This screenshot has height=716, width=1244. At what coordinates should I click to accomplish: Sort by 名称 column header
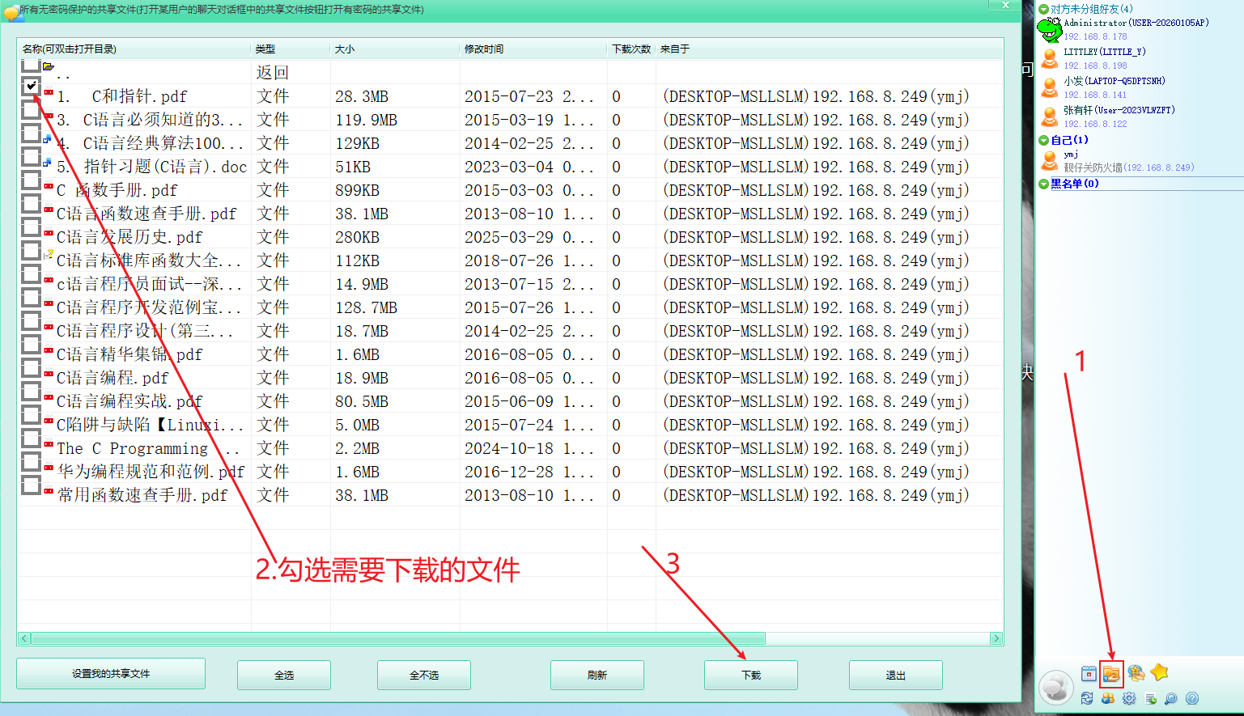click(134, 49)
